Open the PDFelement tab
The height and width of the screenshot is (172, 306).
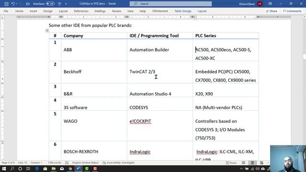tap(160, 11)
